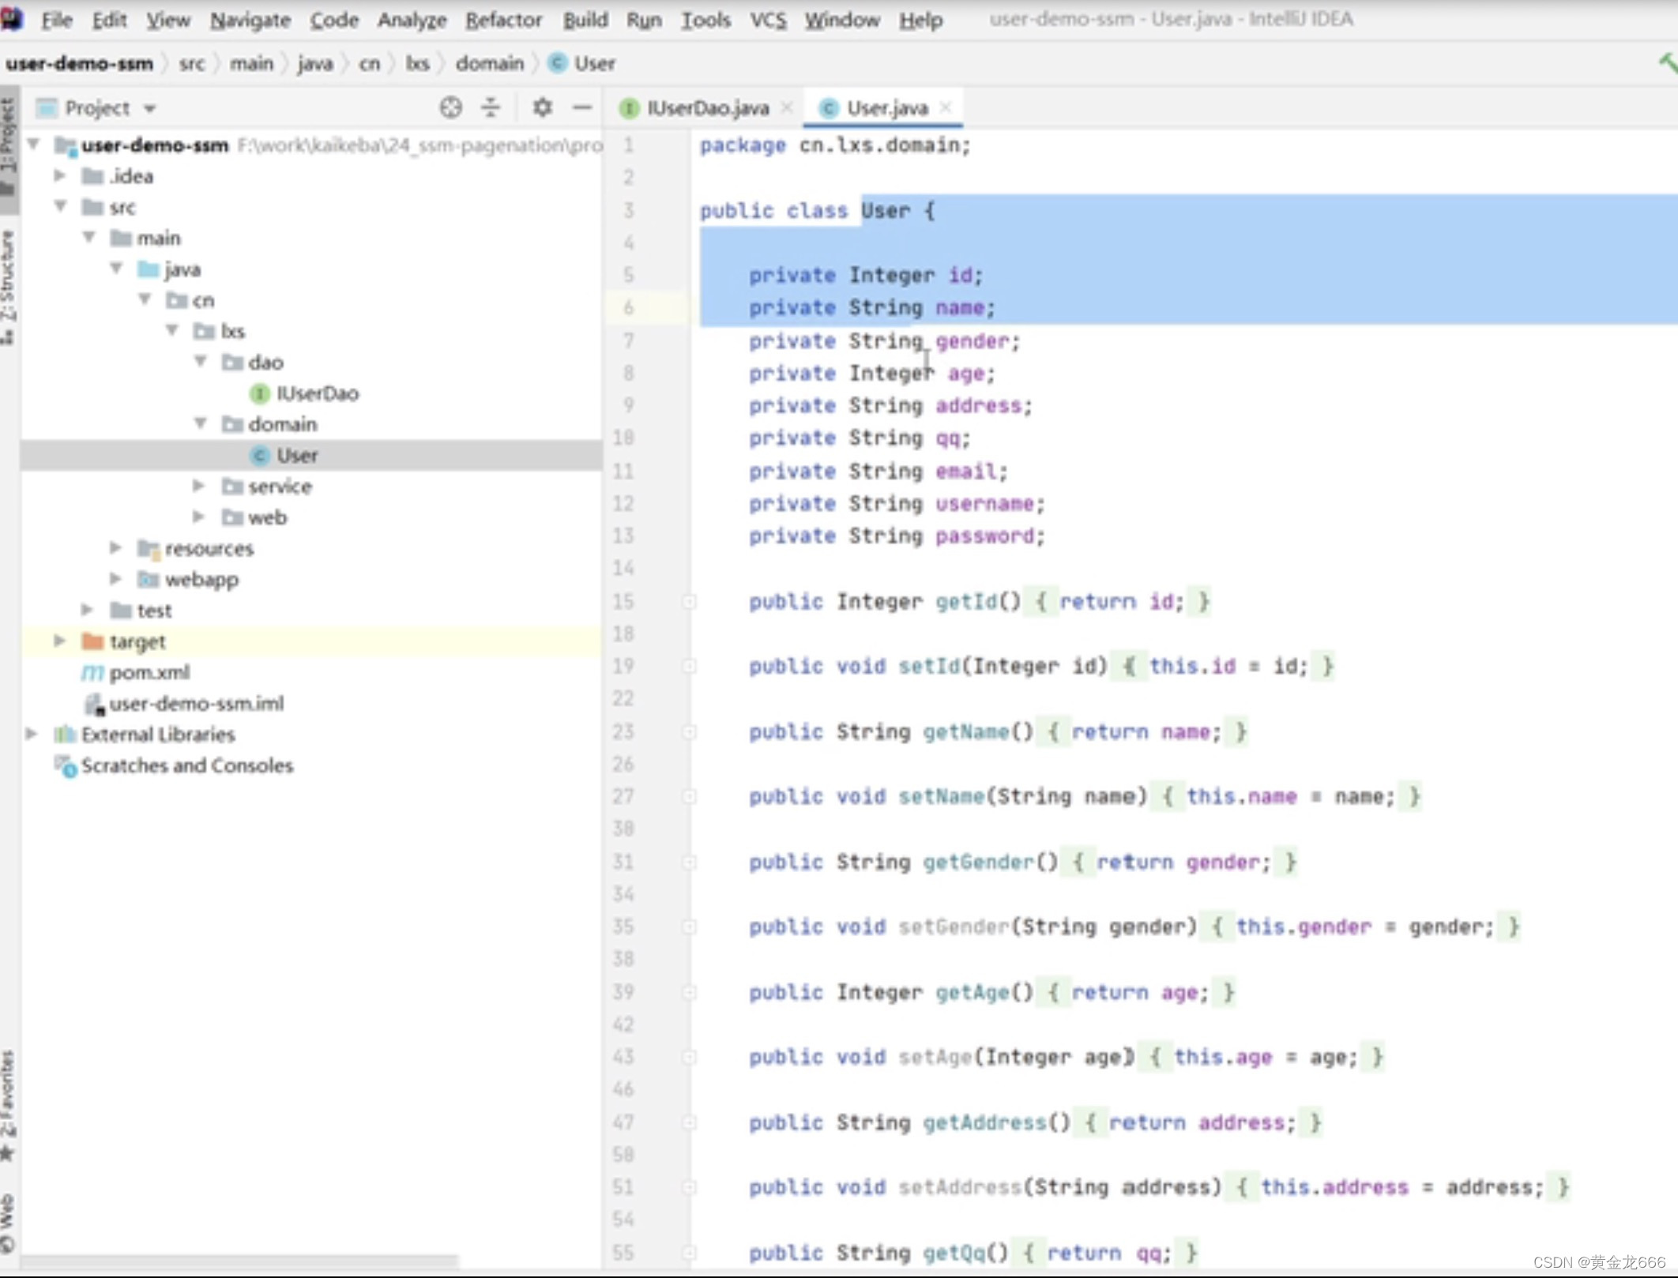The width and height of the screenshot is (1678, 1278).
Task: Click the domain breadcrumb in navigation bar
Action: point(489,63)
